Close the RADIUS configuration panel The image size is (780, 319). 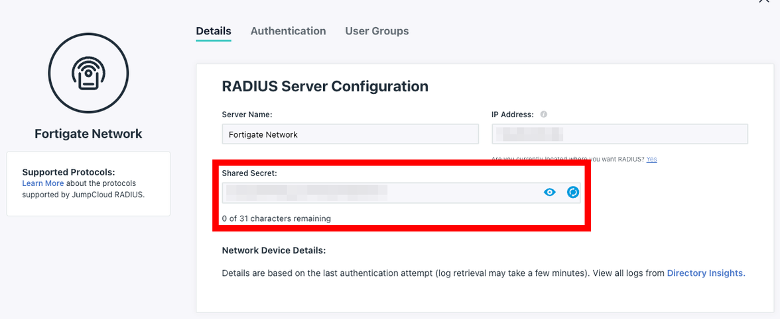point(763,1)
